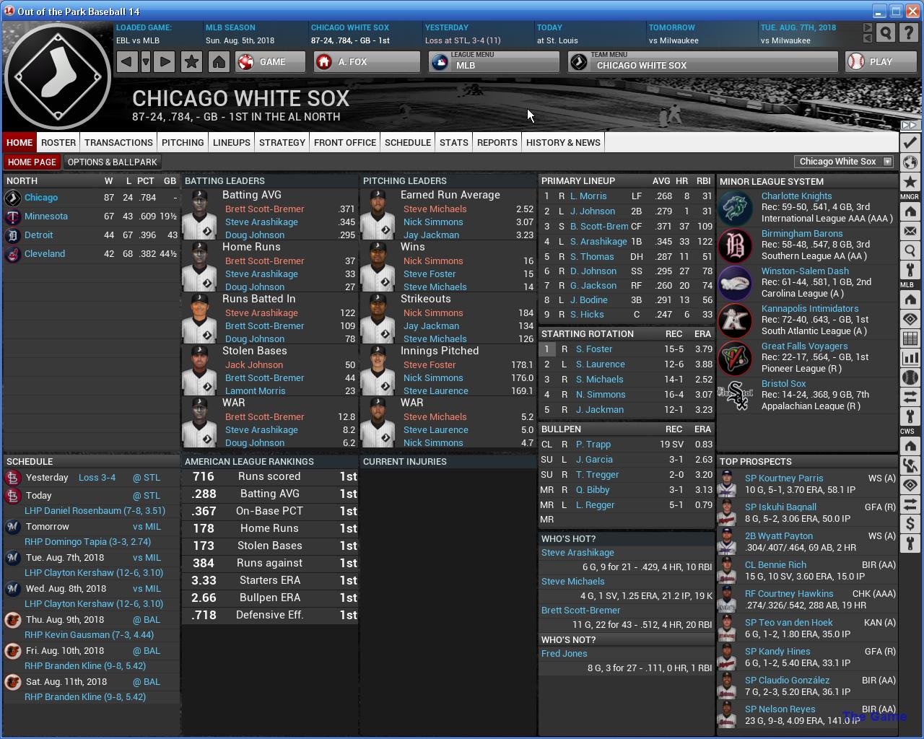Open the STATS tab
The width and height of the screenshot is (924, 739).
click(x=454, y=142)
